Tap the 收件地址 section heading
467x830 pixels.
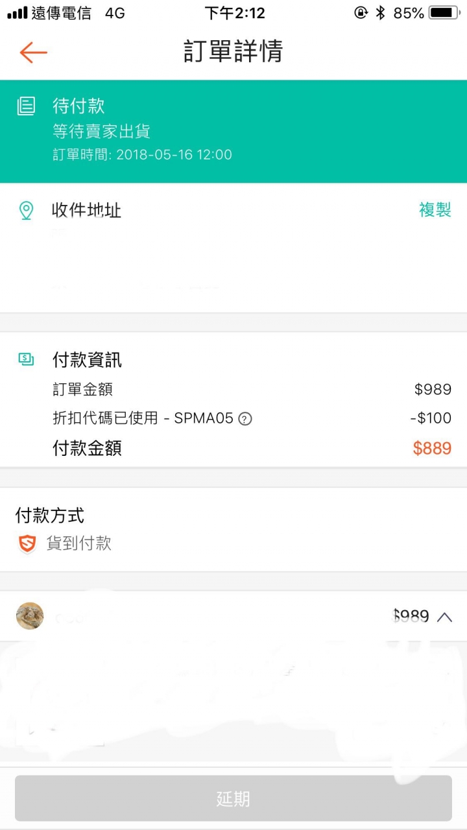87,210
